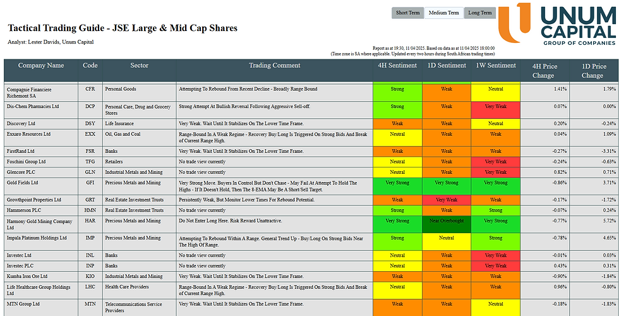The height and width of the screenshot is (316, 619).
Task: Switch to the Short Term tab
Action: point(407,13)
